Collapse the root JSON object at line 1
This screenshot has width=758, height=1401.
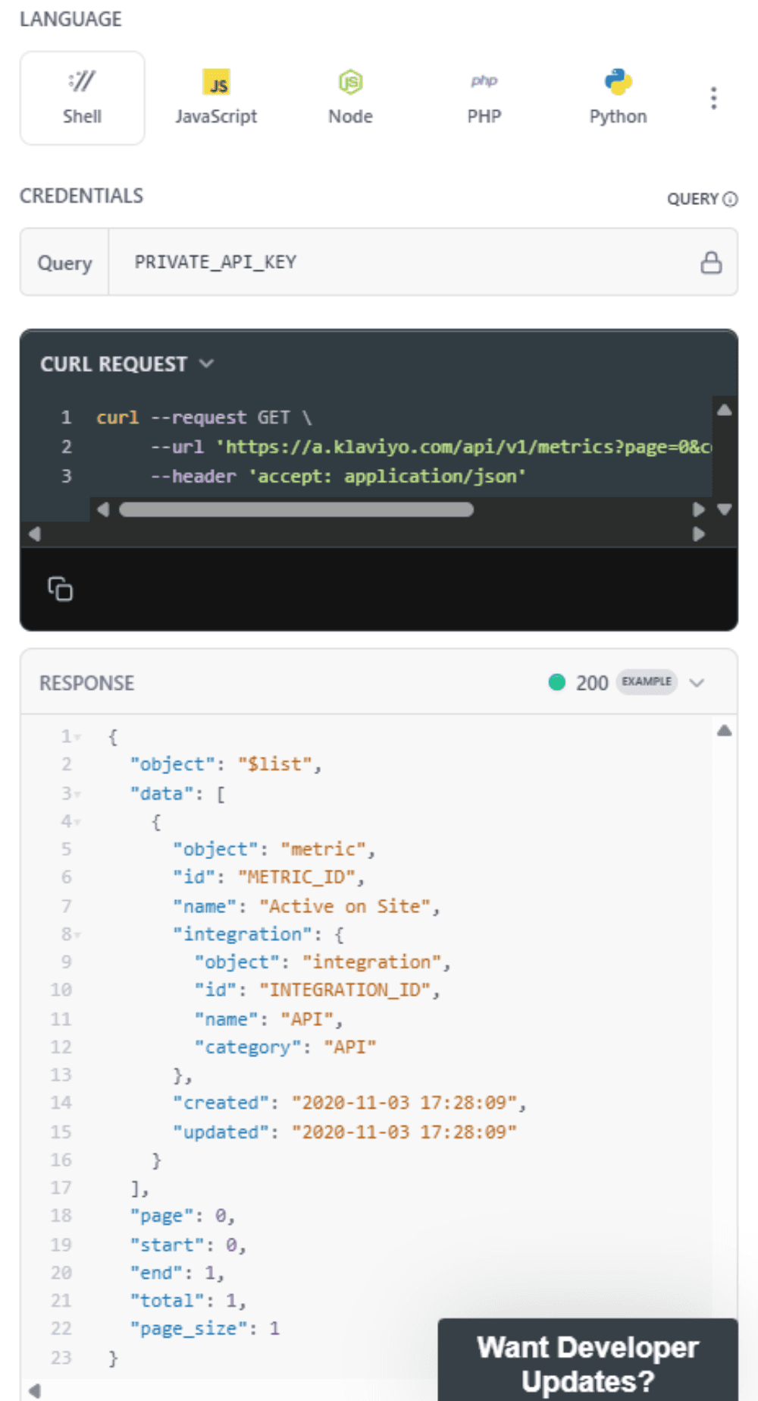(77, 737)
